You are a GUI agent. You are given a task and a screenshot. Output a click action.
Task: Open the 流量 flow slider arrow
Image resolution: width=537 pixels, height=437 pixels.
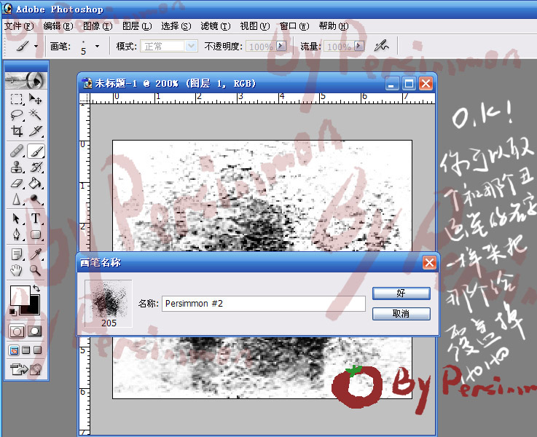(x=359, y=46)
